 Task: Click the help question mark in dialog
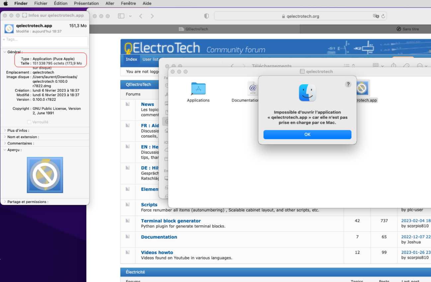(x=348, y=84)
